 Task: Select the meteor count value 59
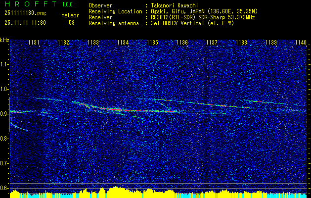click(72, 23)
